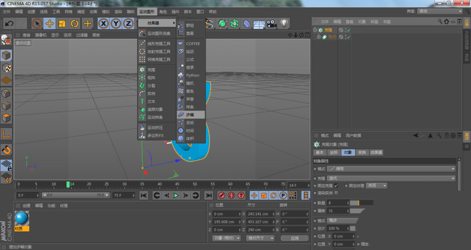Screen dimensions: 471x250
Task: Open the 运动图形 menu
Action: (146, 12)
